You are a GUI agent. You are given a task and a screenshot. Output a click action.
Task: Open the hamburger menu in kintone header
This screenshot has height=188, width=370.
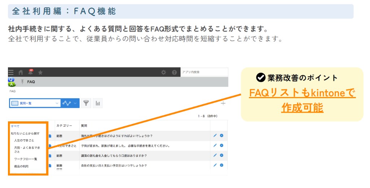tap(11, 72)
